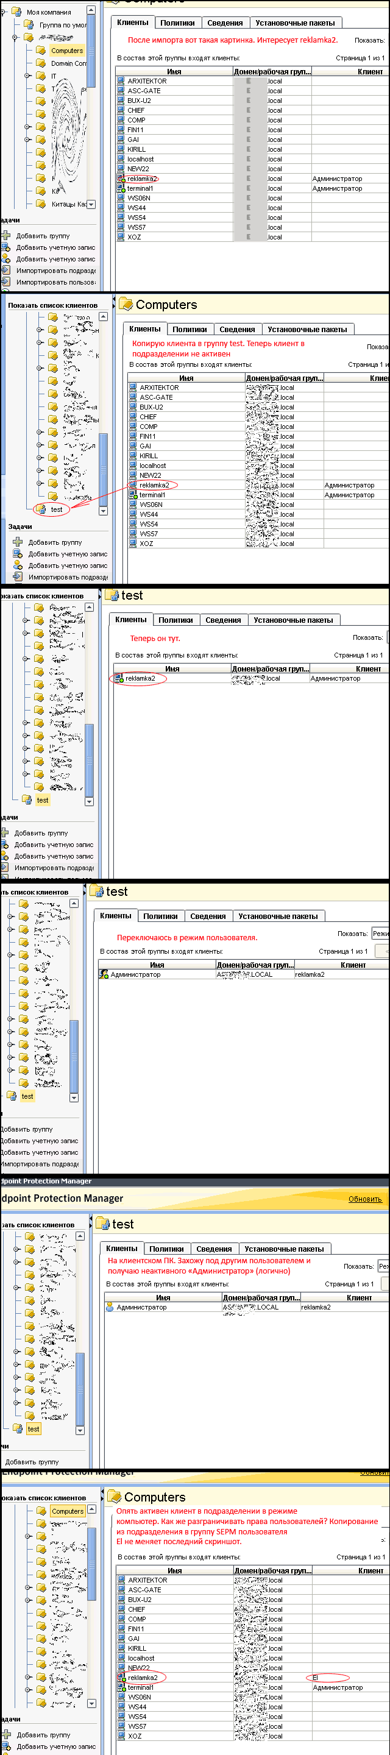Screen dimensions: 390x1755
Task: Sort by 'Клиент' column in 'Переключаюсь' screenshot
Action: (342, 965)
